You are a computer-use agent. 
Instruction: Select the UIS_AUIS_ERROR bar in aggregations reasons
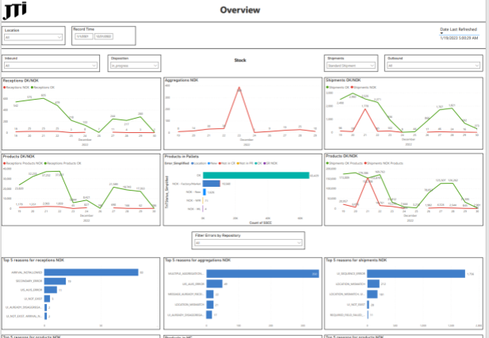(214, 284)
